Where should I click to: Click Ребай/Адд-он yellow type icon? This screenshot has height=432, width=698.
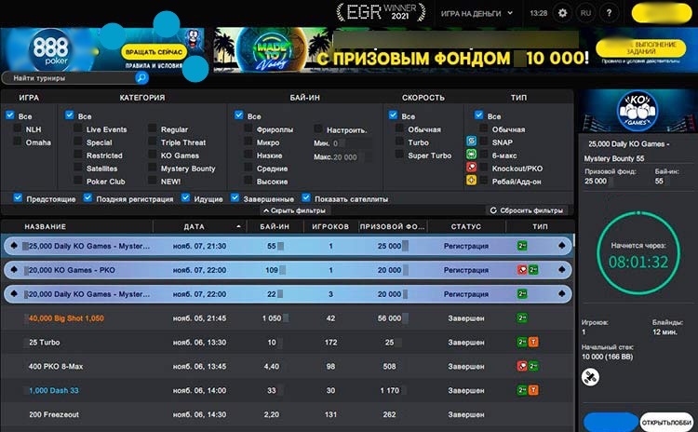[472, 180]
